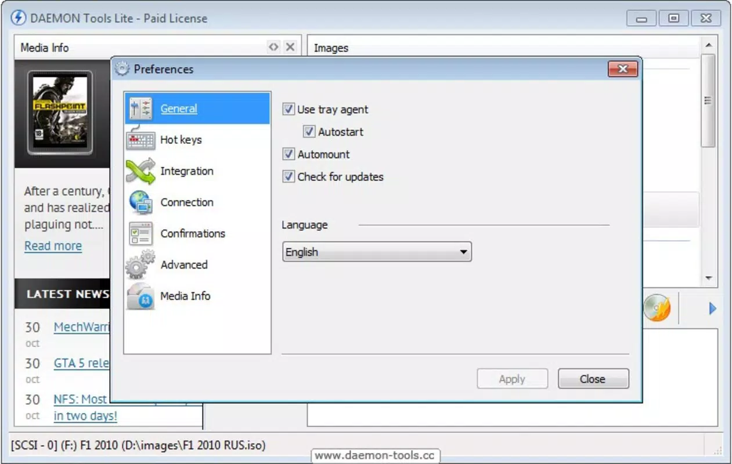The height and width of the screenshot is (464, 732).
Task: Click the Close button in Preferences
Action: tap(593, 379)
